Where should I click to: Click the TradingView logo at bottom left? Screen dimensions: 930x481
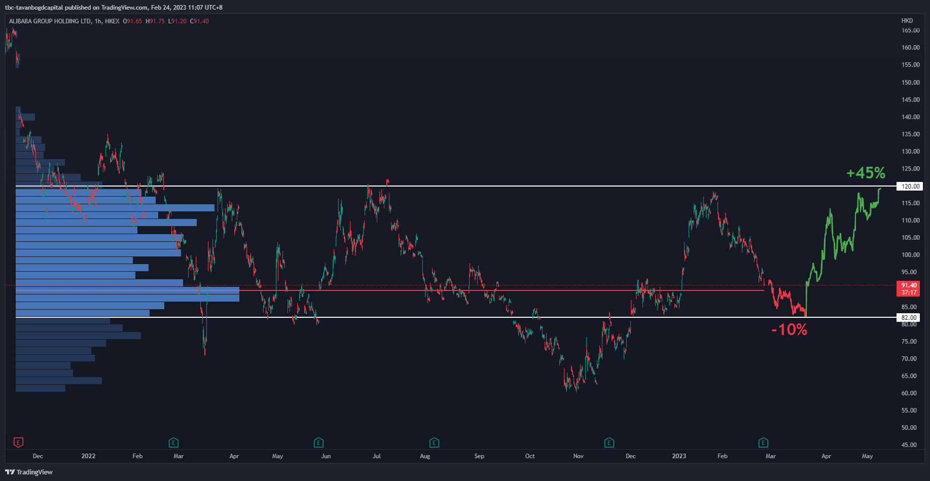(x=29, y=472)
